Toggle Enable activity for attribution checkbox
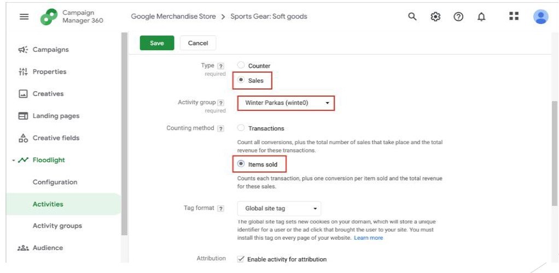 (241, 259)
